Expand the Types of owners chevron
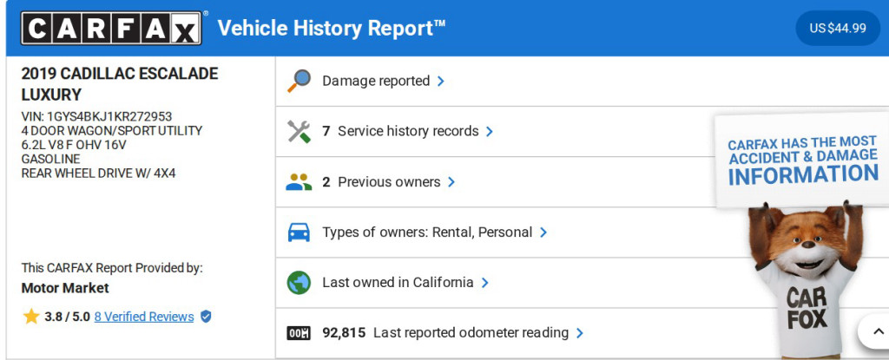 [x=543, y=232]
